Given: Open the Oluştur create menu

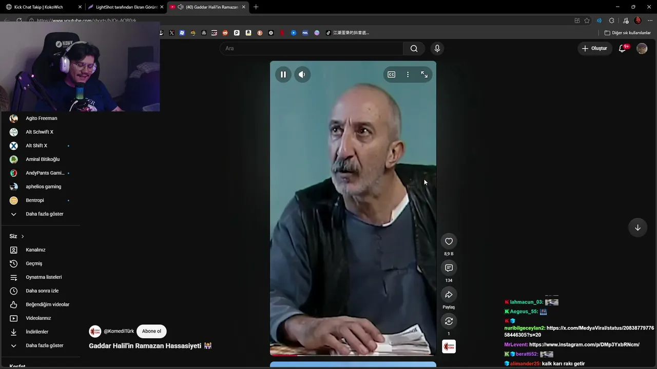Looking at the screenshot, I should tap(594, 48).
